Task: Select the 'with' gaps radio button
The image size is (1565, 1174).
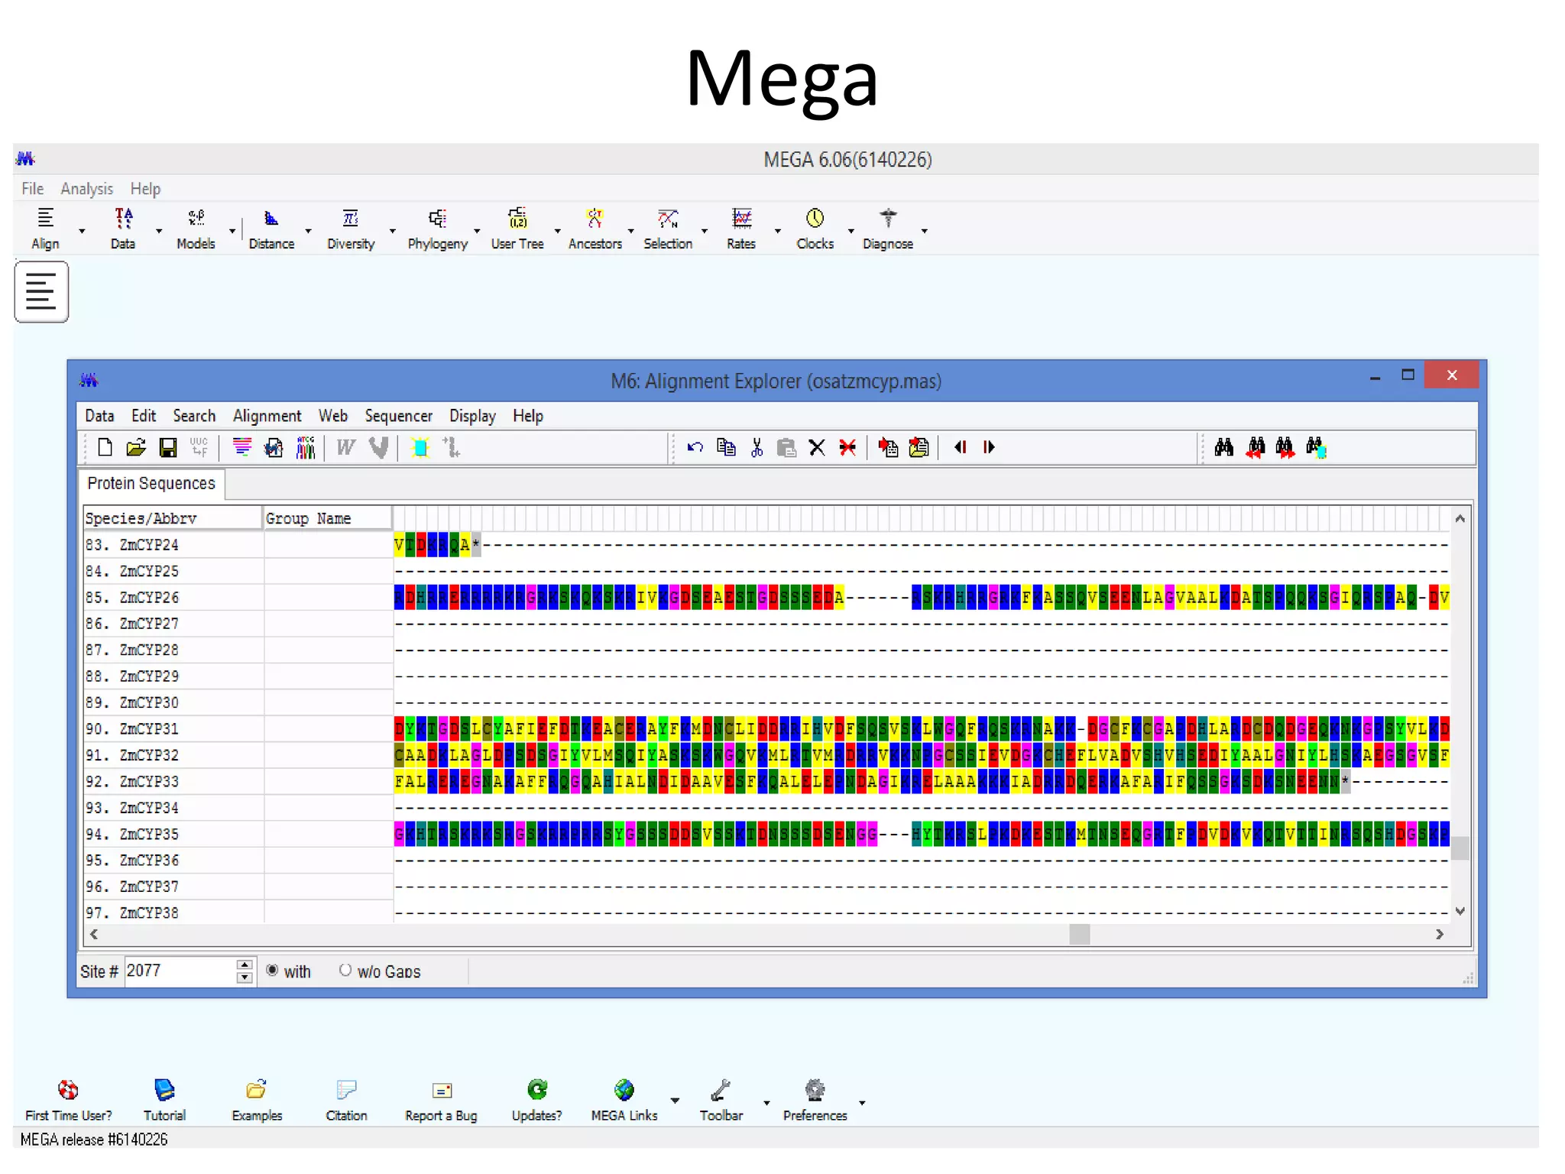Action: 272,970
